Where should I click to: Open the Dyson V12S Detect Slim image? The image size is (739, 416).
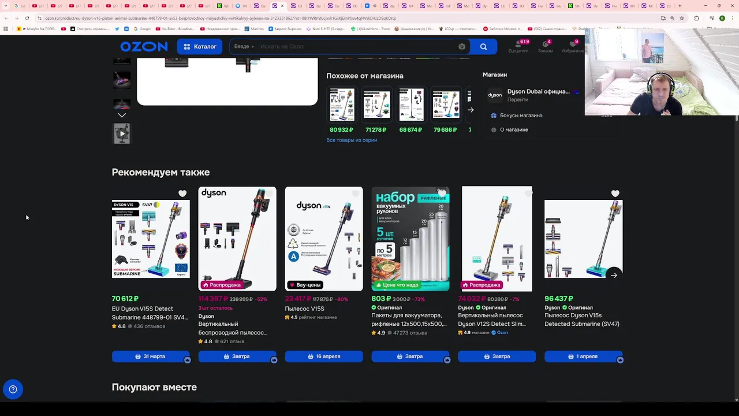tap(497, 239)
